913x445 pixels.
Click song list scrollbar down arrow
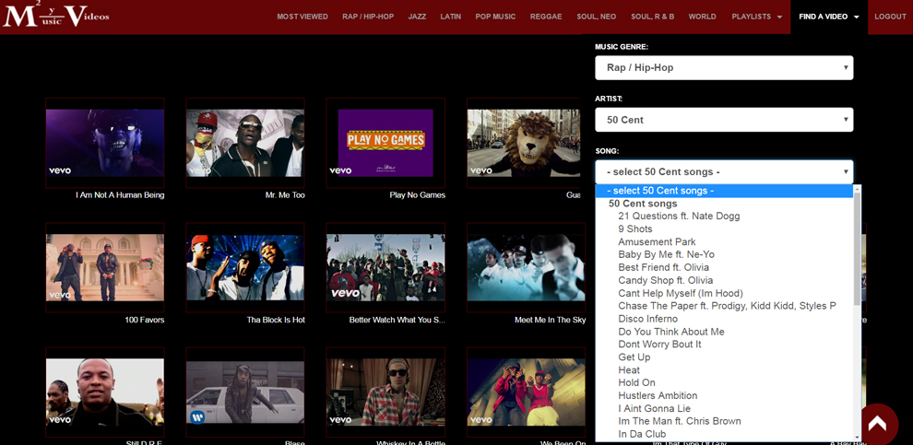point(857,438)
